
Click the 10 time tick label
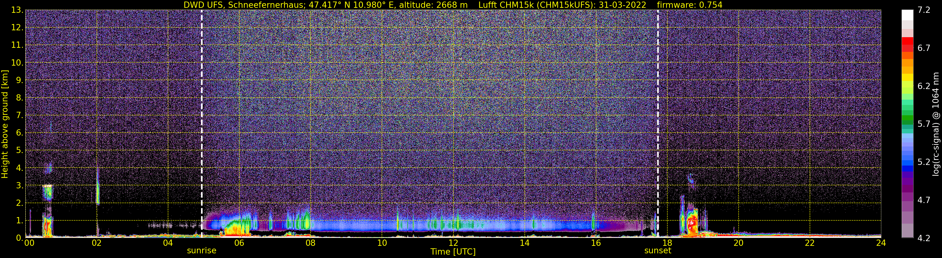point(382,243)
